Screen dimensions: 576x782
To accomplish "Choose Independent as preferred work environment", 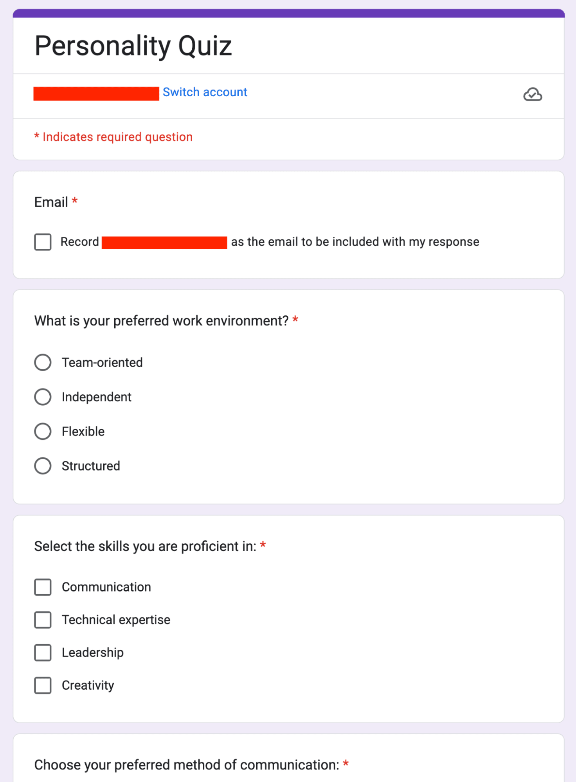I will tap(43, 397).
